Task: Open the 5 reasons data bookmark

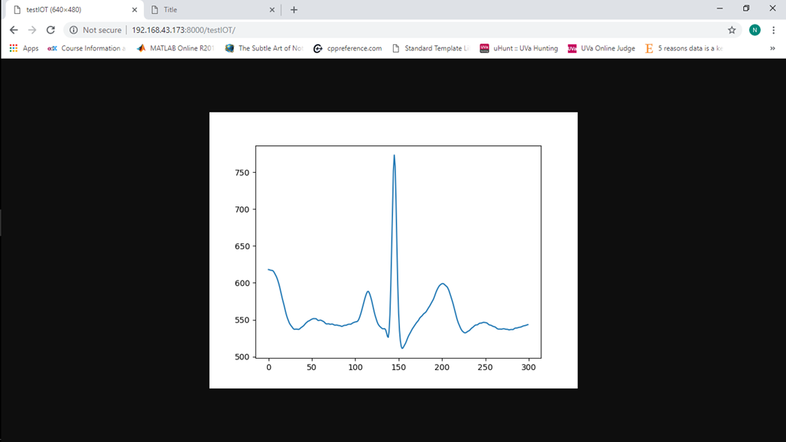Action: [684, 48]
